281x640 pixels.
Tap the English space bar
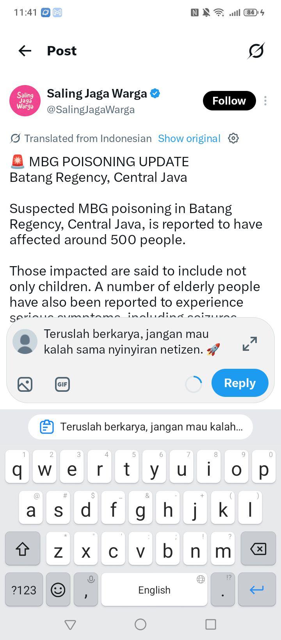154,590
